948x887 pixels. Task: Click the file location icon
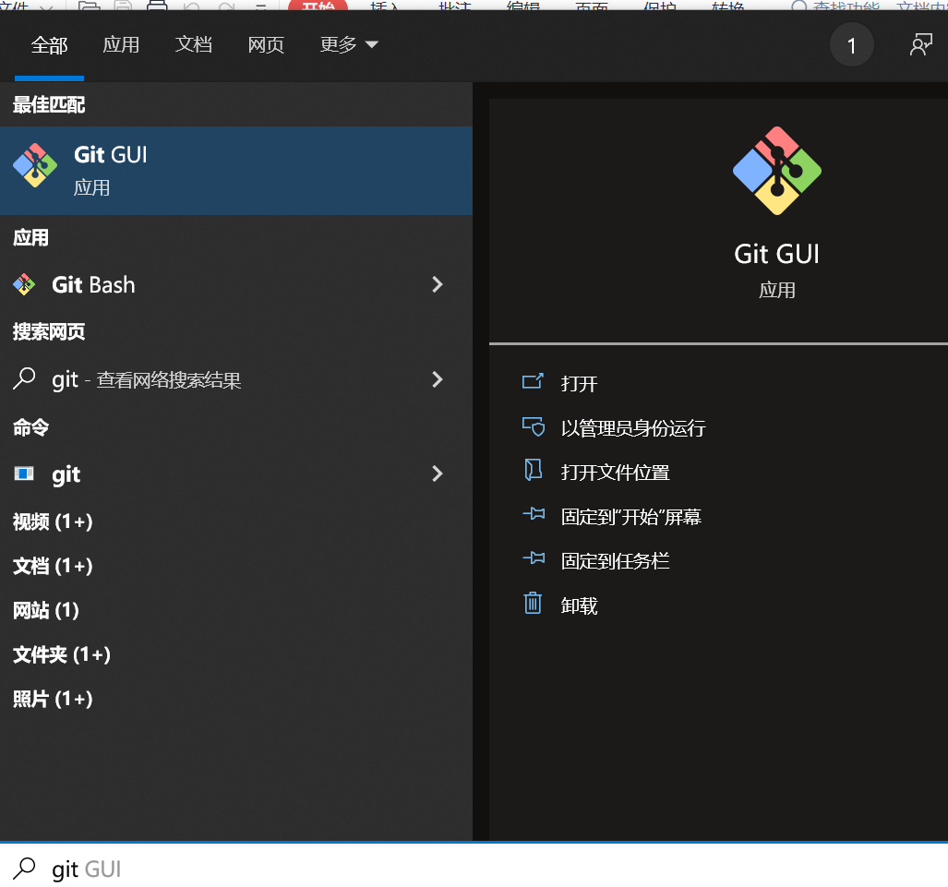tap(533, 470)
